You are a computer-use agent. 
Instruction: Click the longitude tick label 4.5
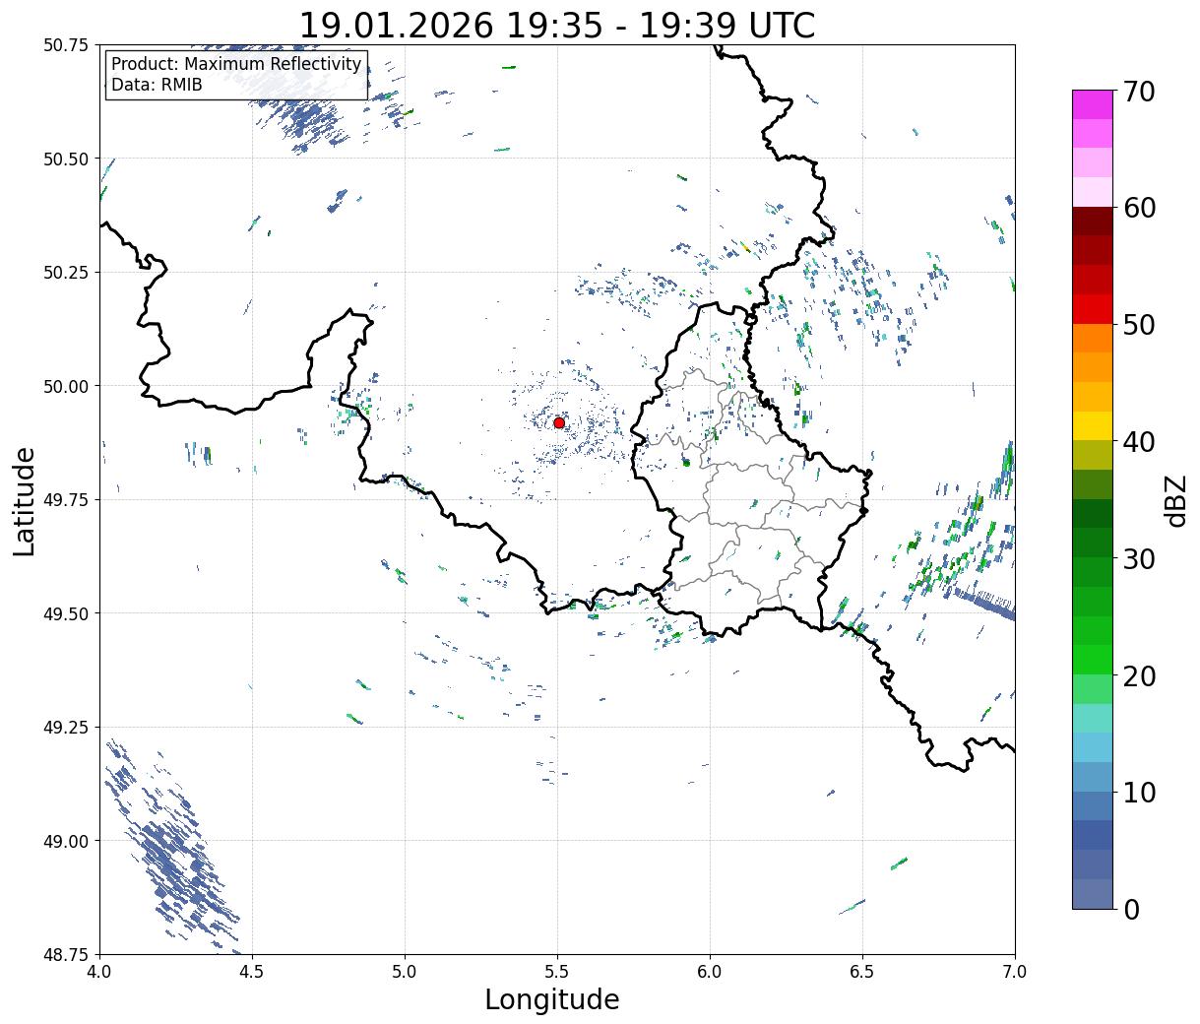[x=252, y=972]
